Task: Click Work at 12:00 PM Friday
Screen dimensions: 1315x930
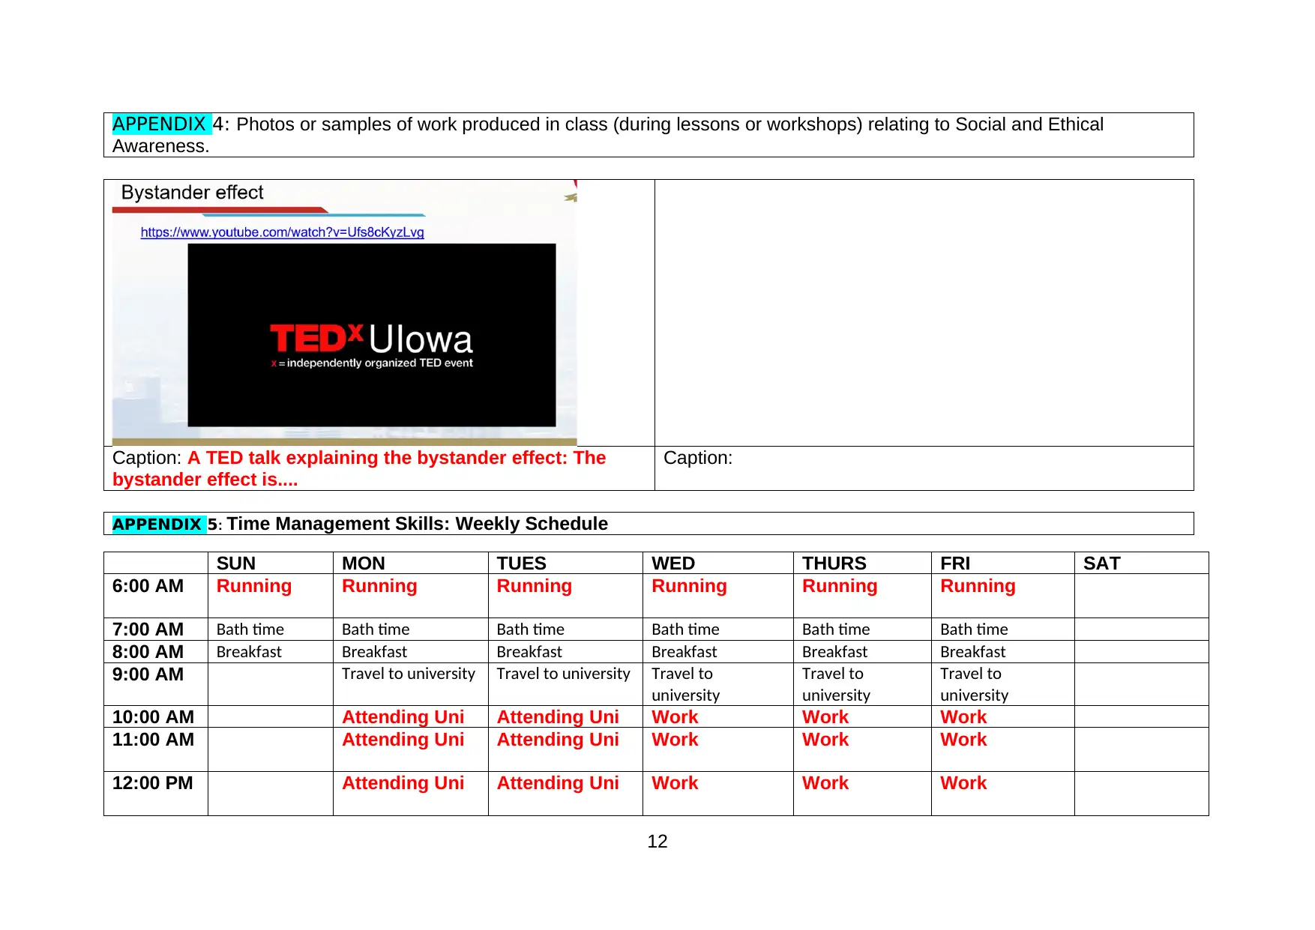Action: (963, 783)
